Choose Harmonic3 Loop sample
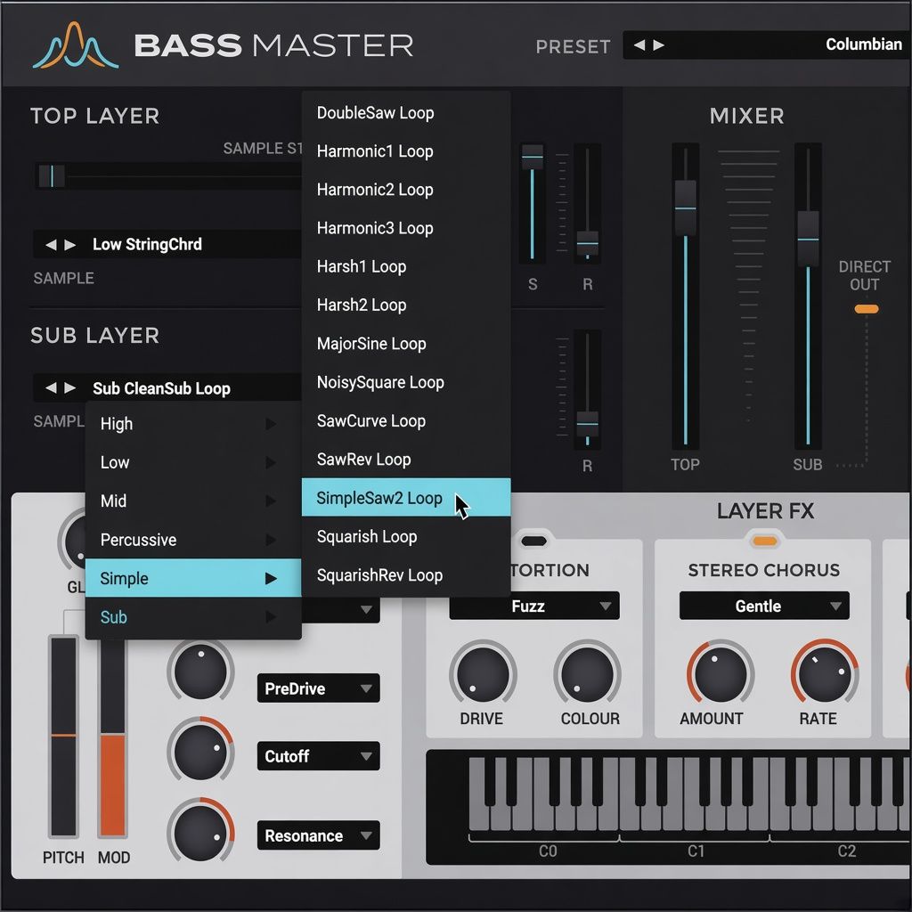Viewport: 912px width, 912px height. (406, 228)
